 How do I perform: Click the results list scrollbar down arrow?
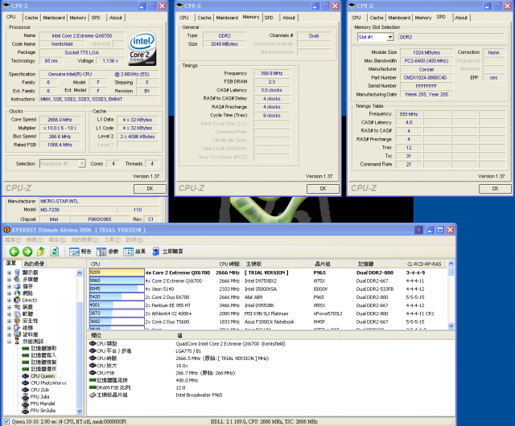(x=451, y=326)
